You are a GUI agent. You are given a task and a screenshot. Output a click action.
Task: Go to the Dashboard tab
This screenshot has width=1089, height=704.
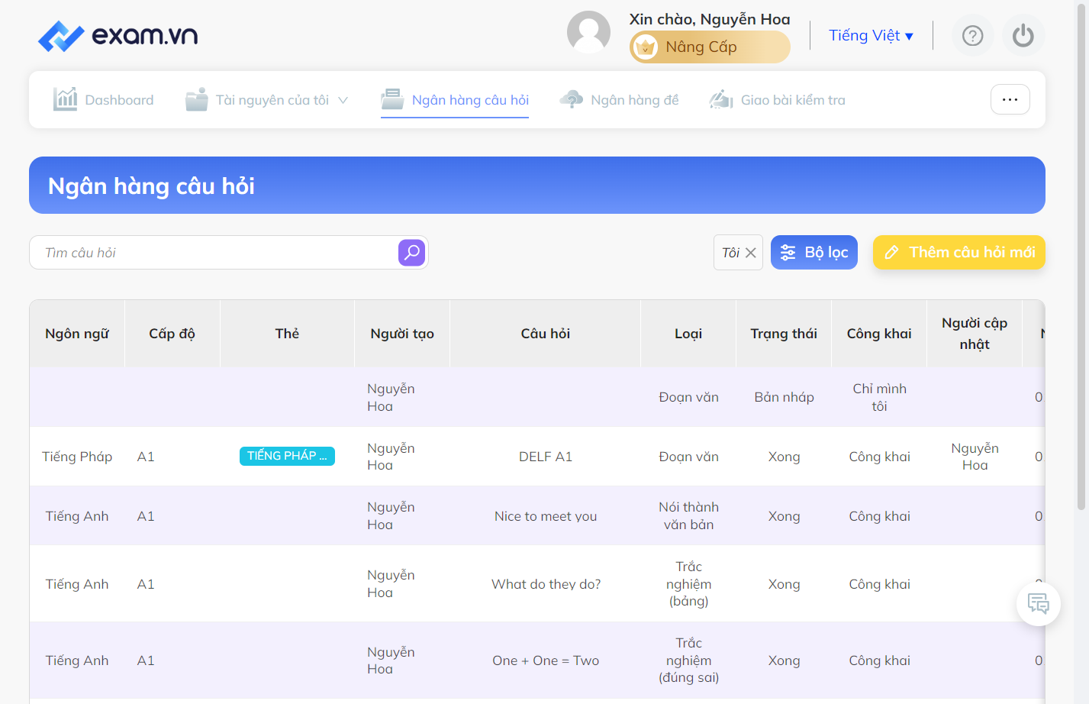click(x=103, y=99)
